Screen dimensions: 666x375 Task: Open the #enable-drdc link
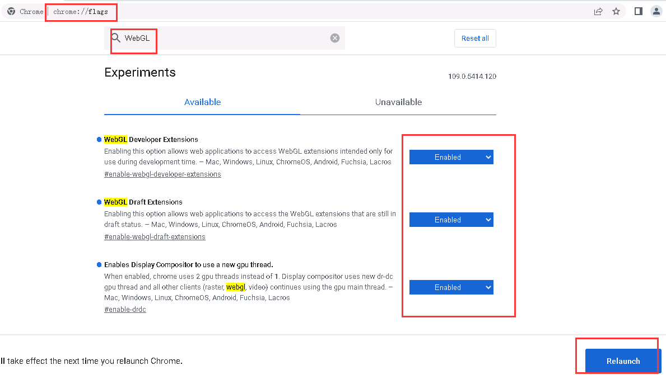tap(125, 309)
